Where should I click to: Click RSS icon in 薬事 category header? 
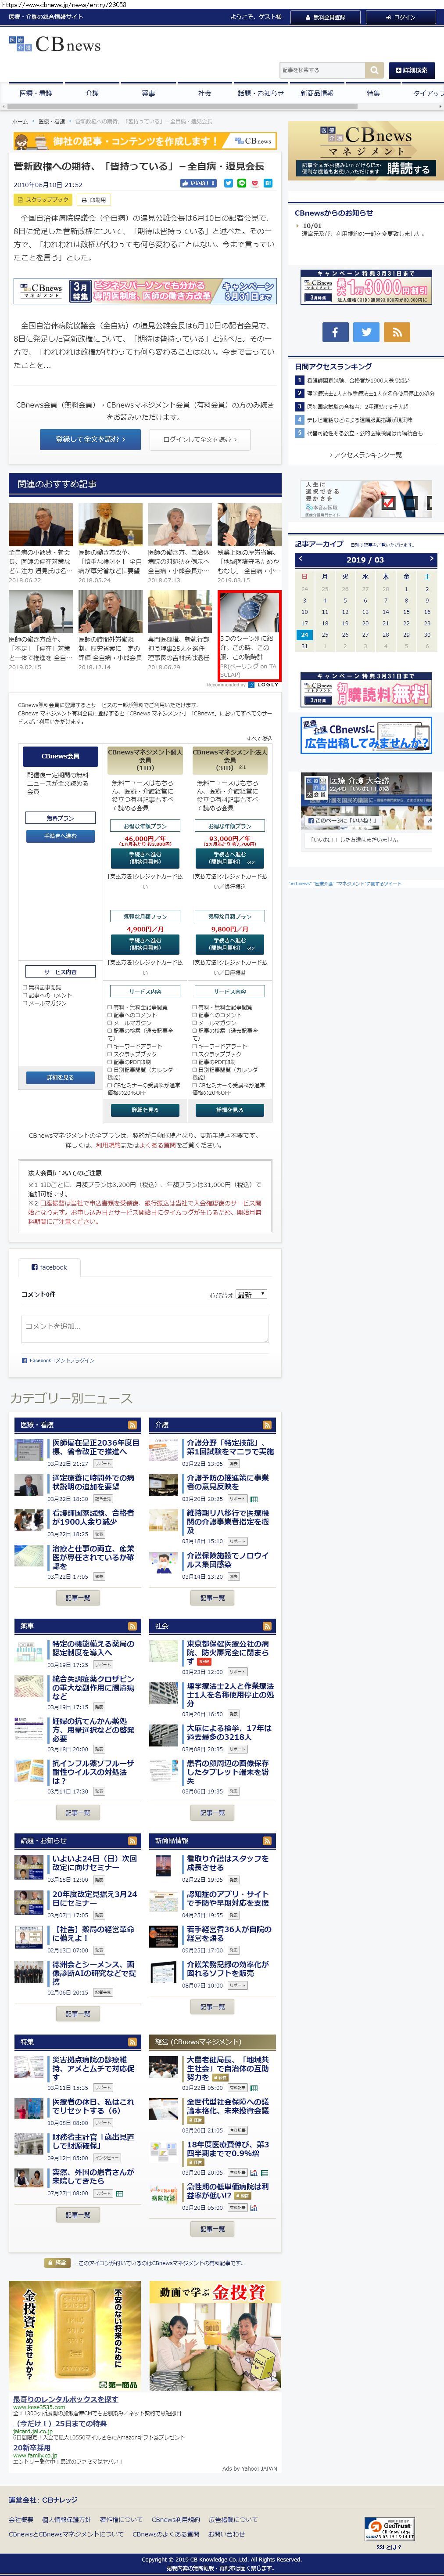pos(132,1626)
